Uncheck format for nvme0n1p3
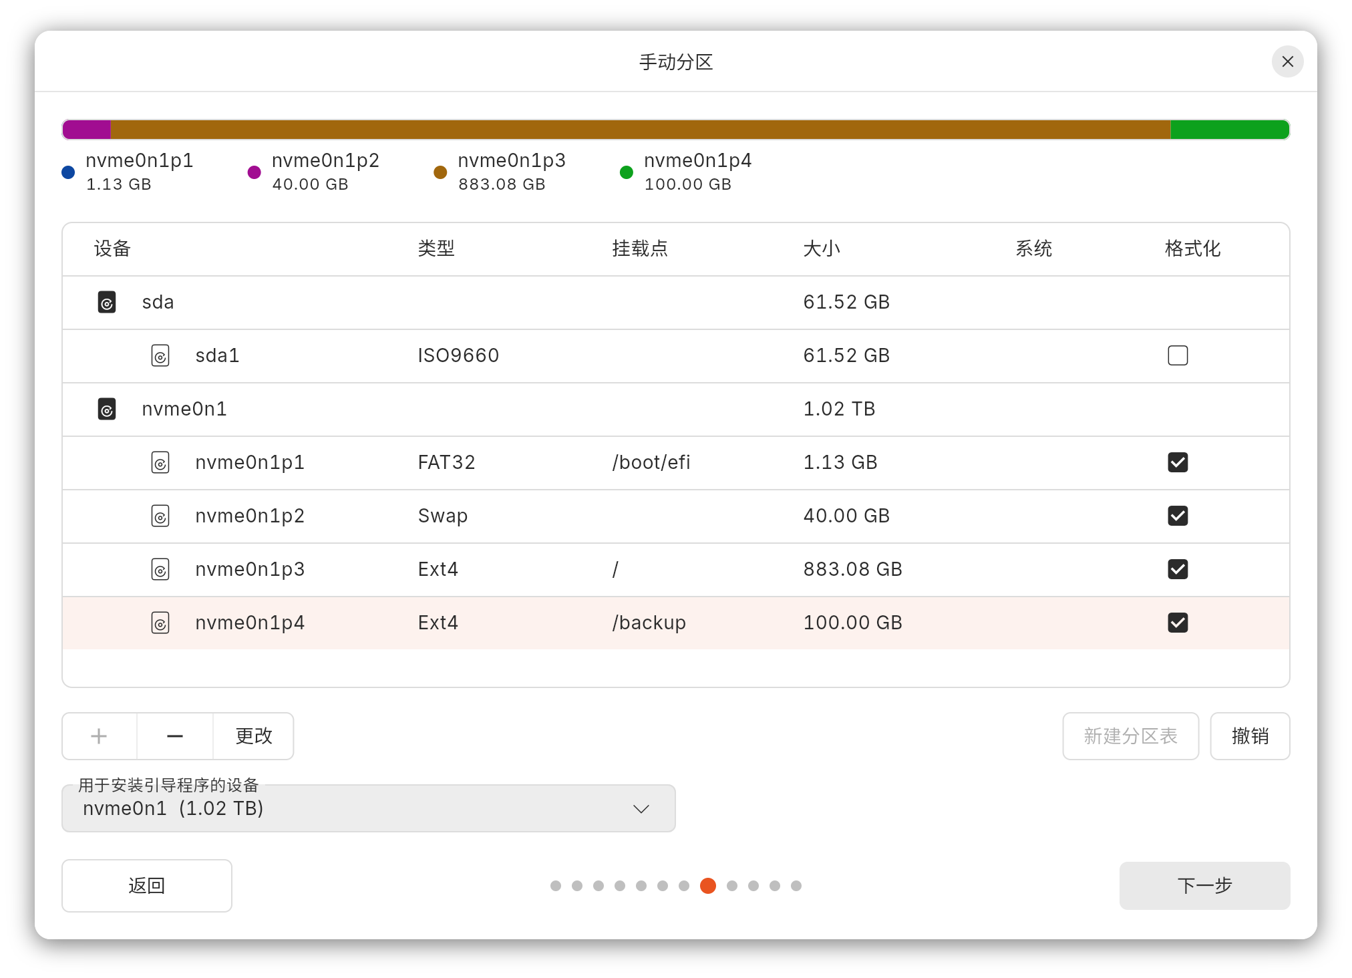This screenshot has height=978, width=1352. (1178, 569)
